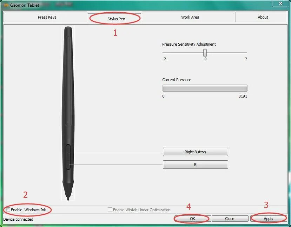Click the Close button at bottom

230,219
